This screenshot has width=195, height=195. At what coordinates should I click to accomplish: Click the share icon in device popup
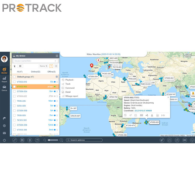[x=147, y=115]
